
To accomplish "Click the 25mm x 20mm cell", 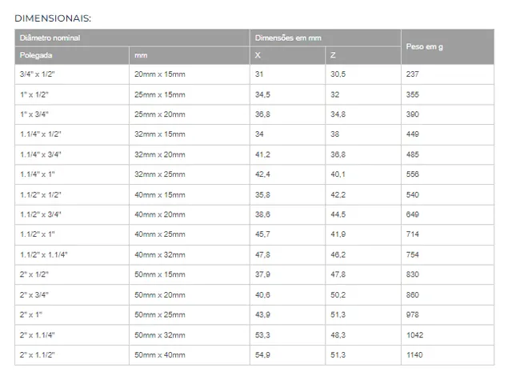I will [x=190, y=114].
